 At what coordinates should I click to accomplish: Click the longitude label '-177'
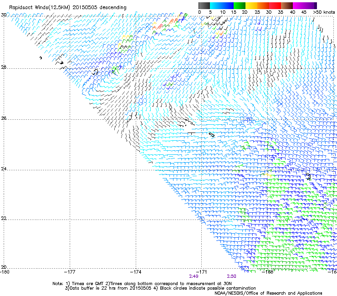point(70,272)
